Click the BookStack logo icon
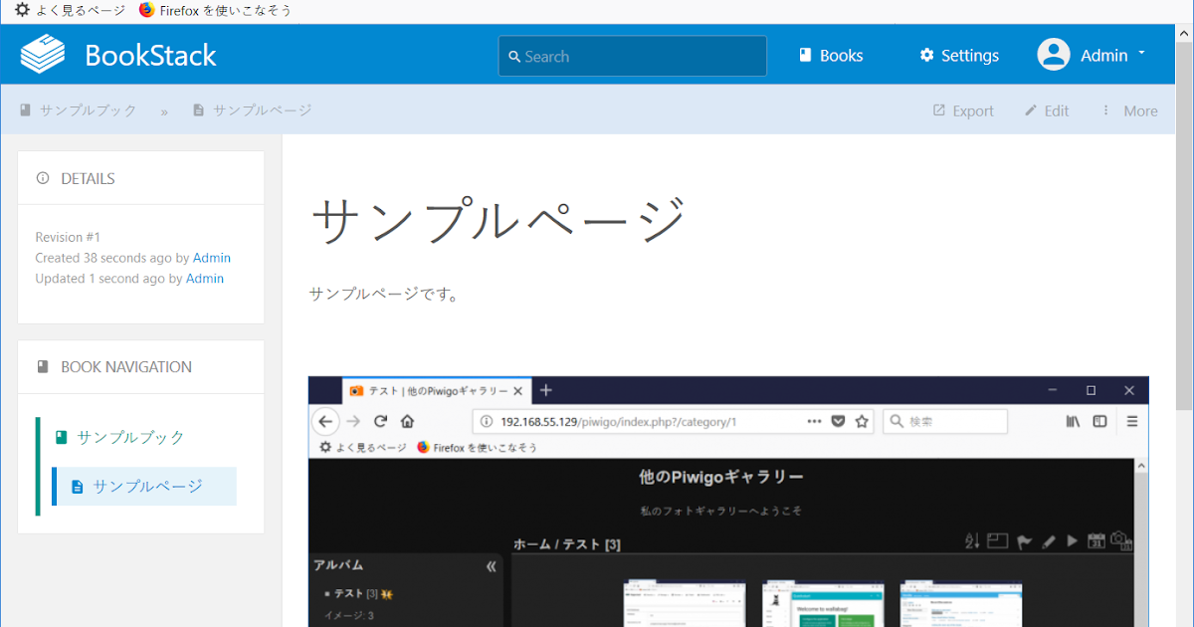The image size is (1194, 627). coord(44,54)
